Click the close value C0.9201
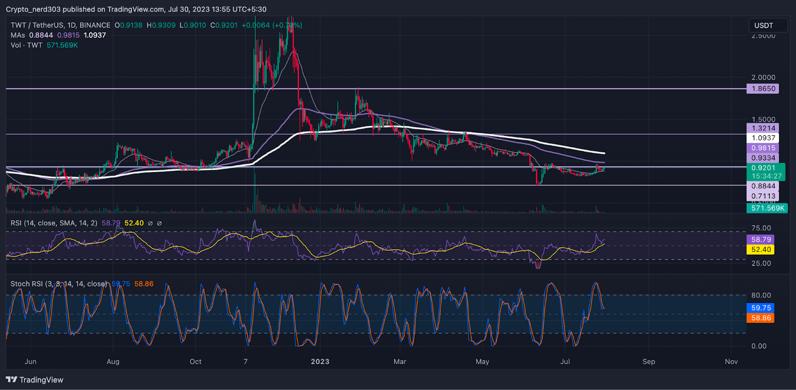This screenshot has width=796, height=390. tap(224, 25)
